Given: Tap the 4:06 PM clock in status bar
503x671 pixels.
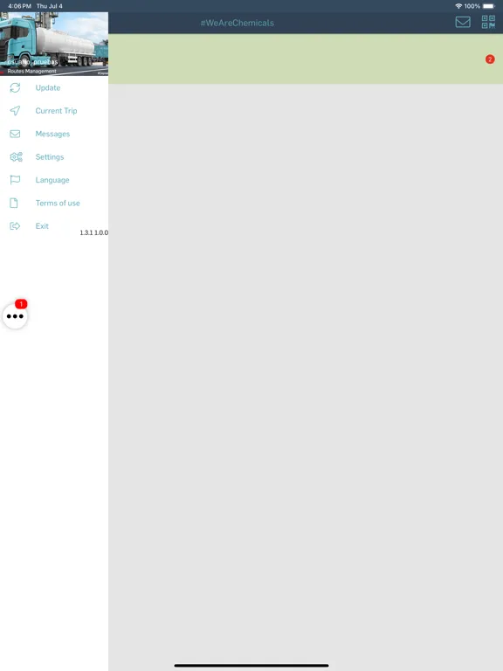Looking at the screenshot, I should (19, 6).
